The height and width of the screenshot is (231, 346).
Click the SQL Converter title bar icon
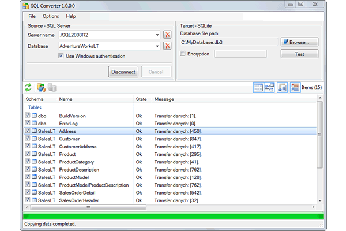pos(26,6)
